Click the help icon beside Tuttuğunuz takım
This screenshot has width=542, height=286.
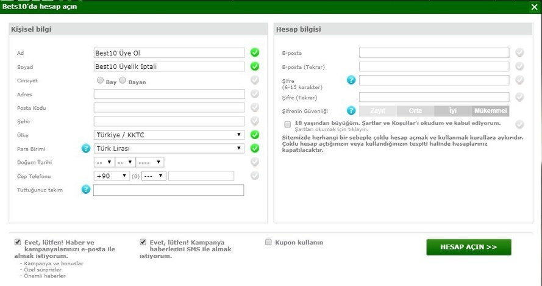point(85,190)
